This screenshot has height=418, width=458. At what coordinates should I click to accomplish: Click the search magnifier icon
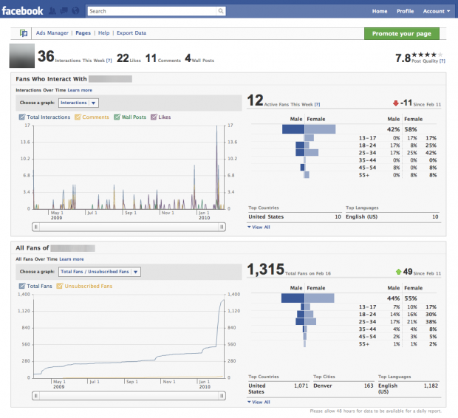tap(221, 11)
